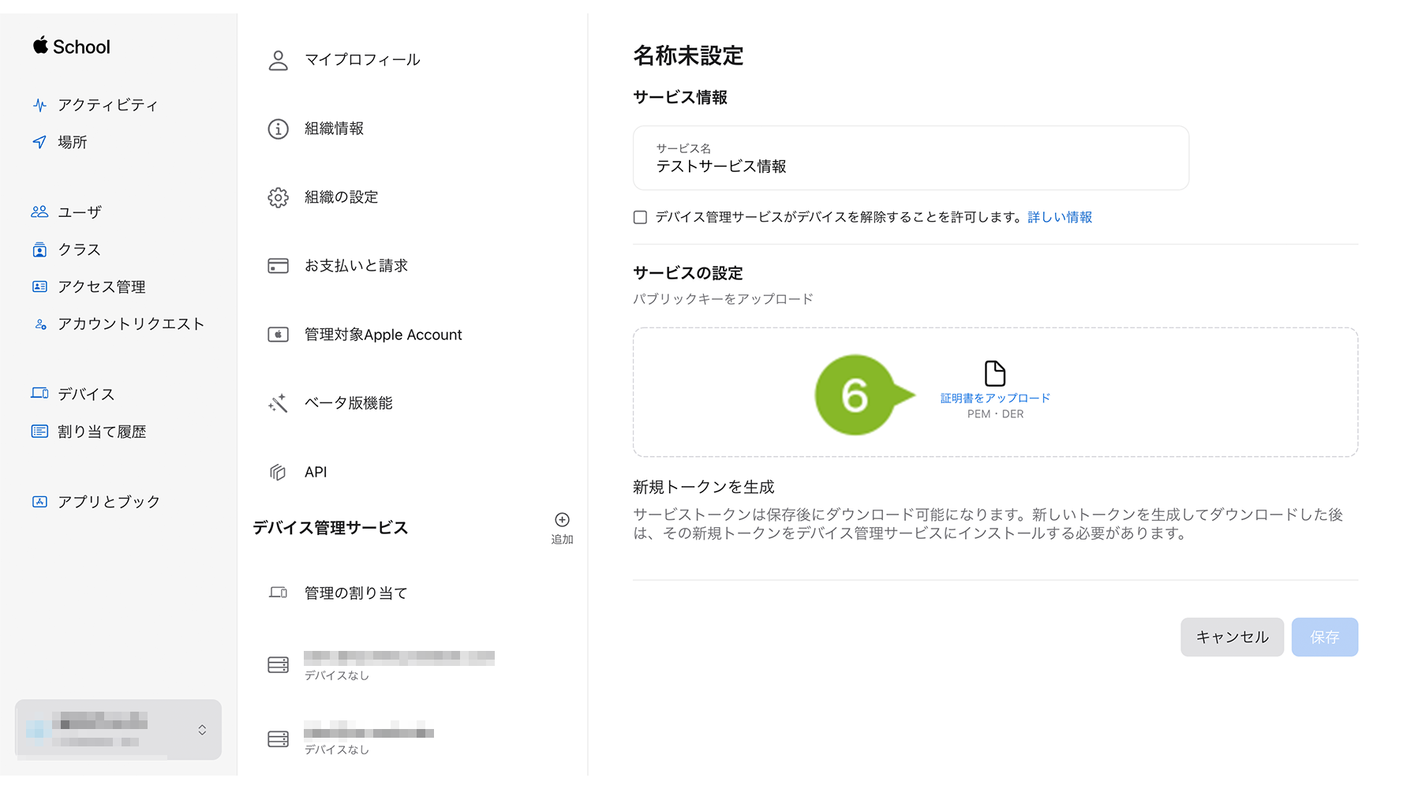The width and height of the screenshot is (1403, 789).
Task: Select the Classes (クラス) icon
Action: pos(39,249)
